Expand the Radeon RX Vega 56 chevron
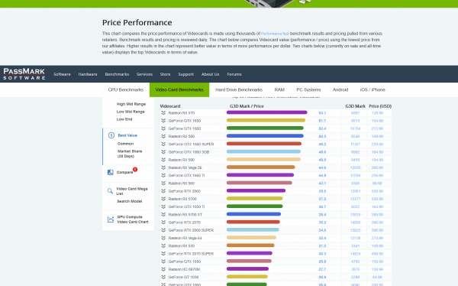 point(163,167)
